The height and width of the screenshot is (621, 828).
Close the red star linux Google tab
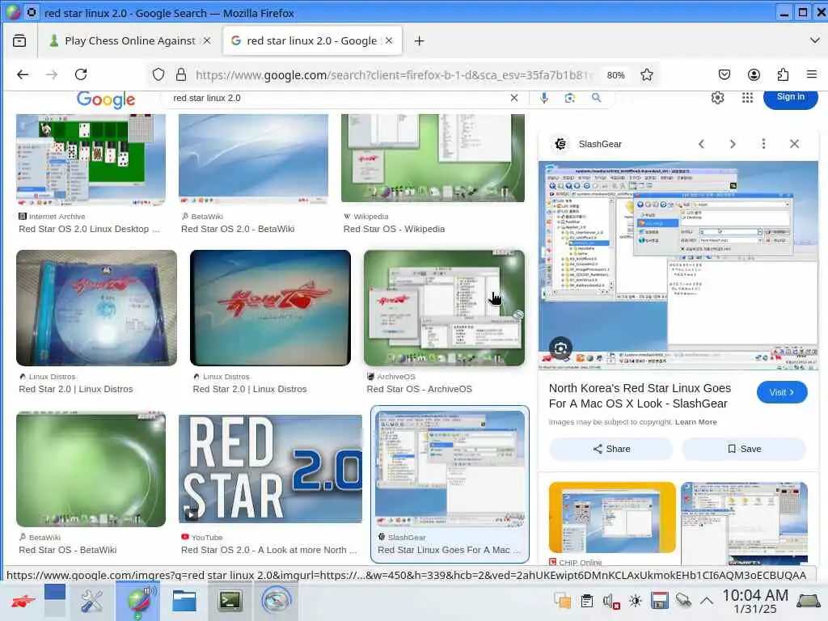389,40
